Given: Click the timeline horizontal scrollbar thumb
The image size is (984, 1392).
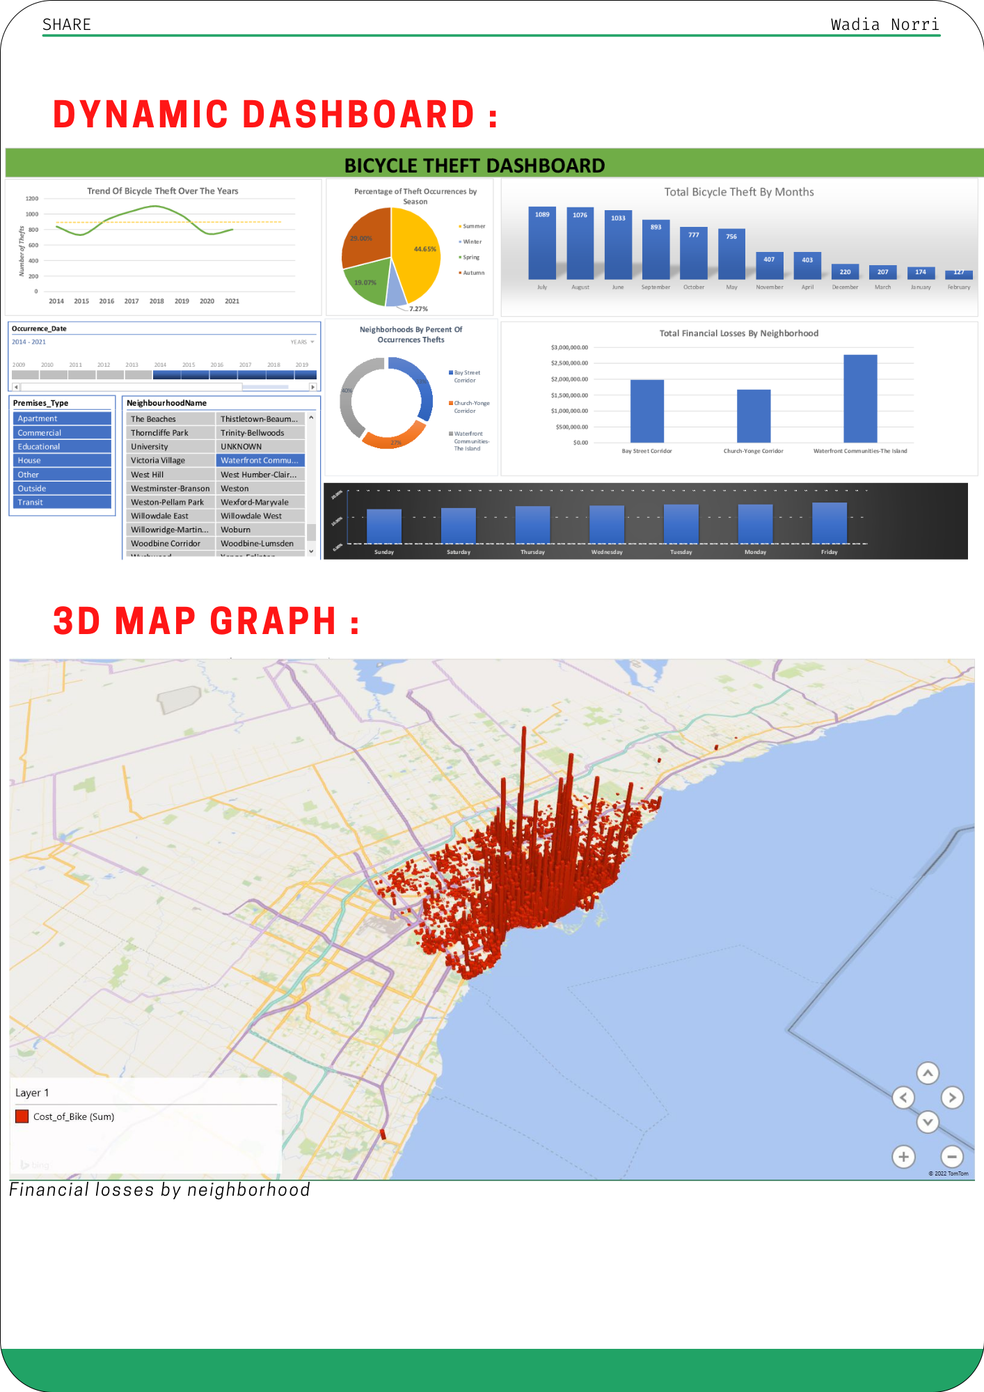Looking at the screenshot, I should 132,386.
